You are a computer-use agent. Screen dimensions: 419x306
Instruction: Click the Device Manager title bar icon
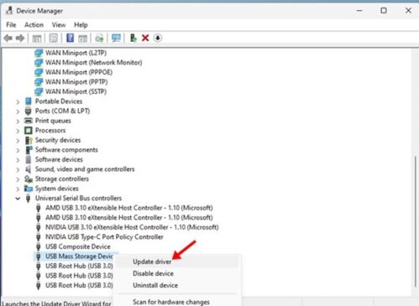click(9, 11)
